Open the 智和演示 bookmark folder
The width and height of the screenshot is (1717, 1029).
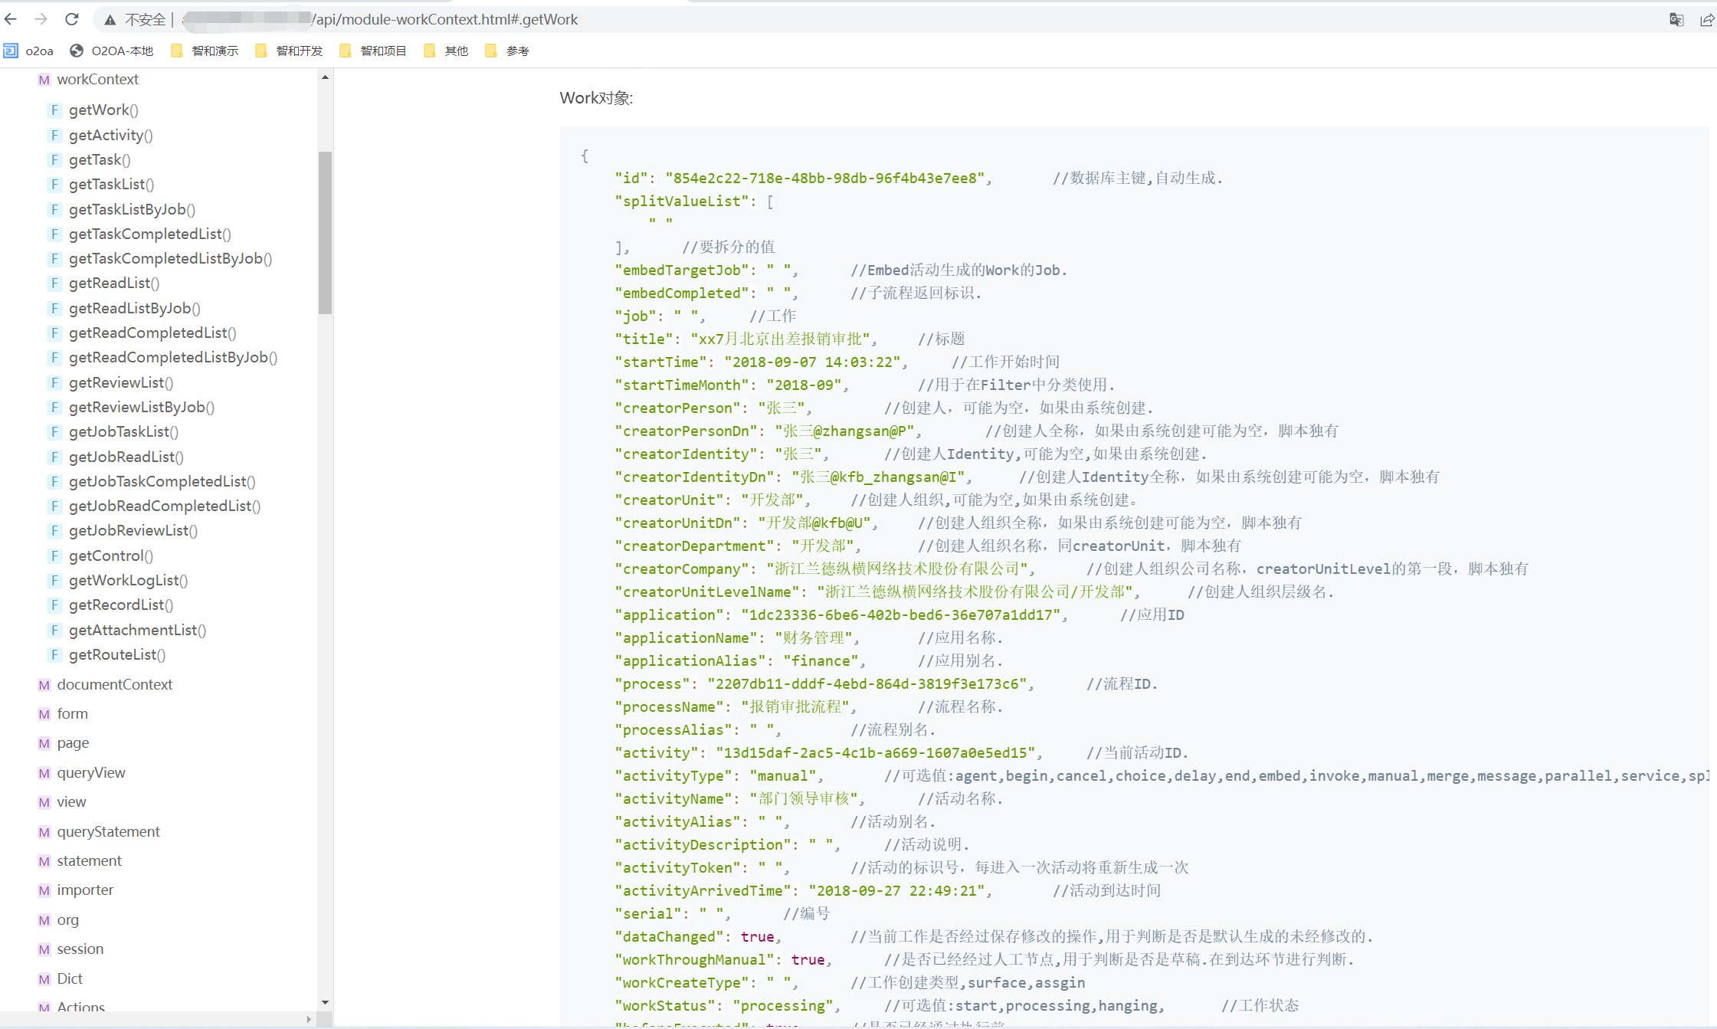tap(205, 51)
